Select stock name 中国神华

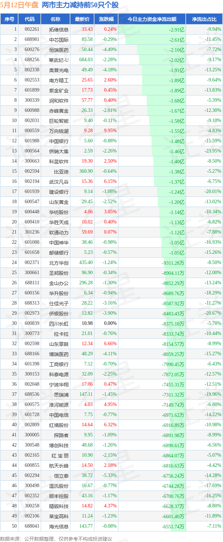[x=59, y=242]
